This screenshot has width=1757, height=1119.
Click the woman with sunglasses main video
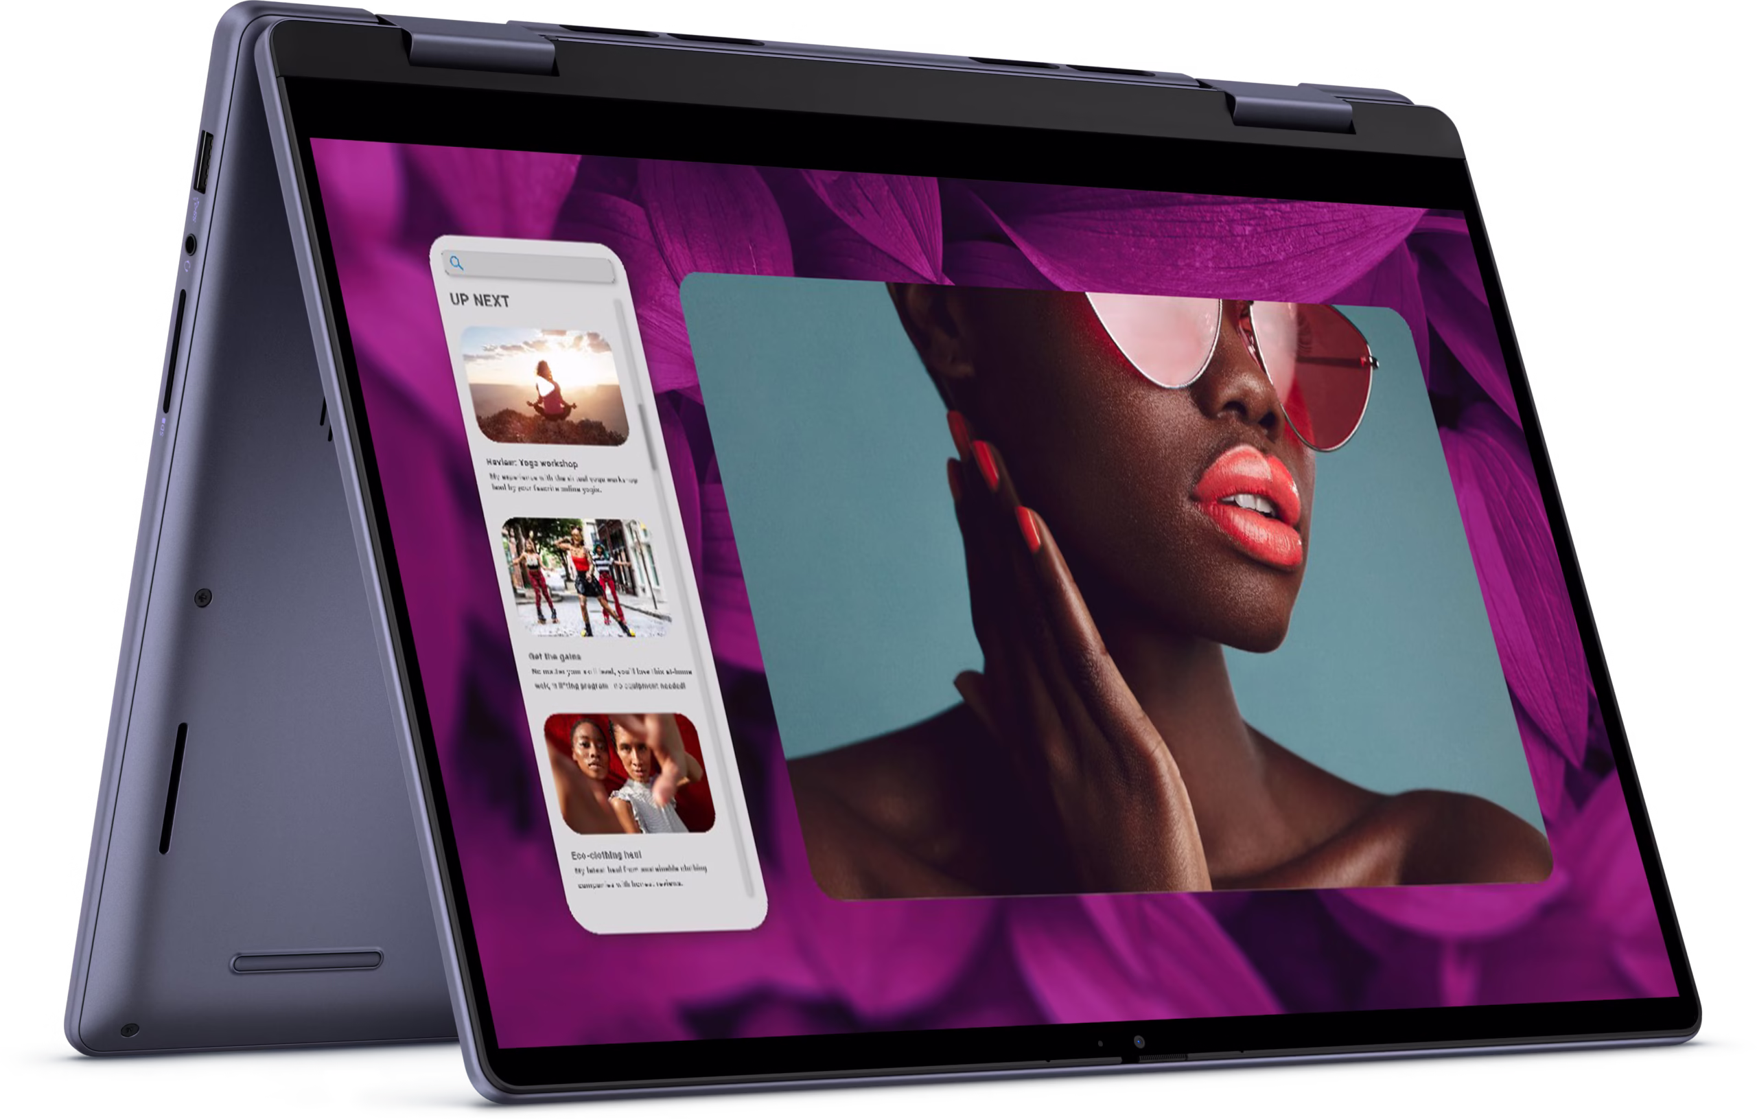tap(1117, 588)
